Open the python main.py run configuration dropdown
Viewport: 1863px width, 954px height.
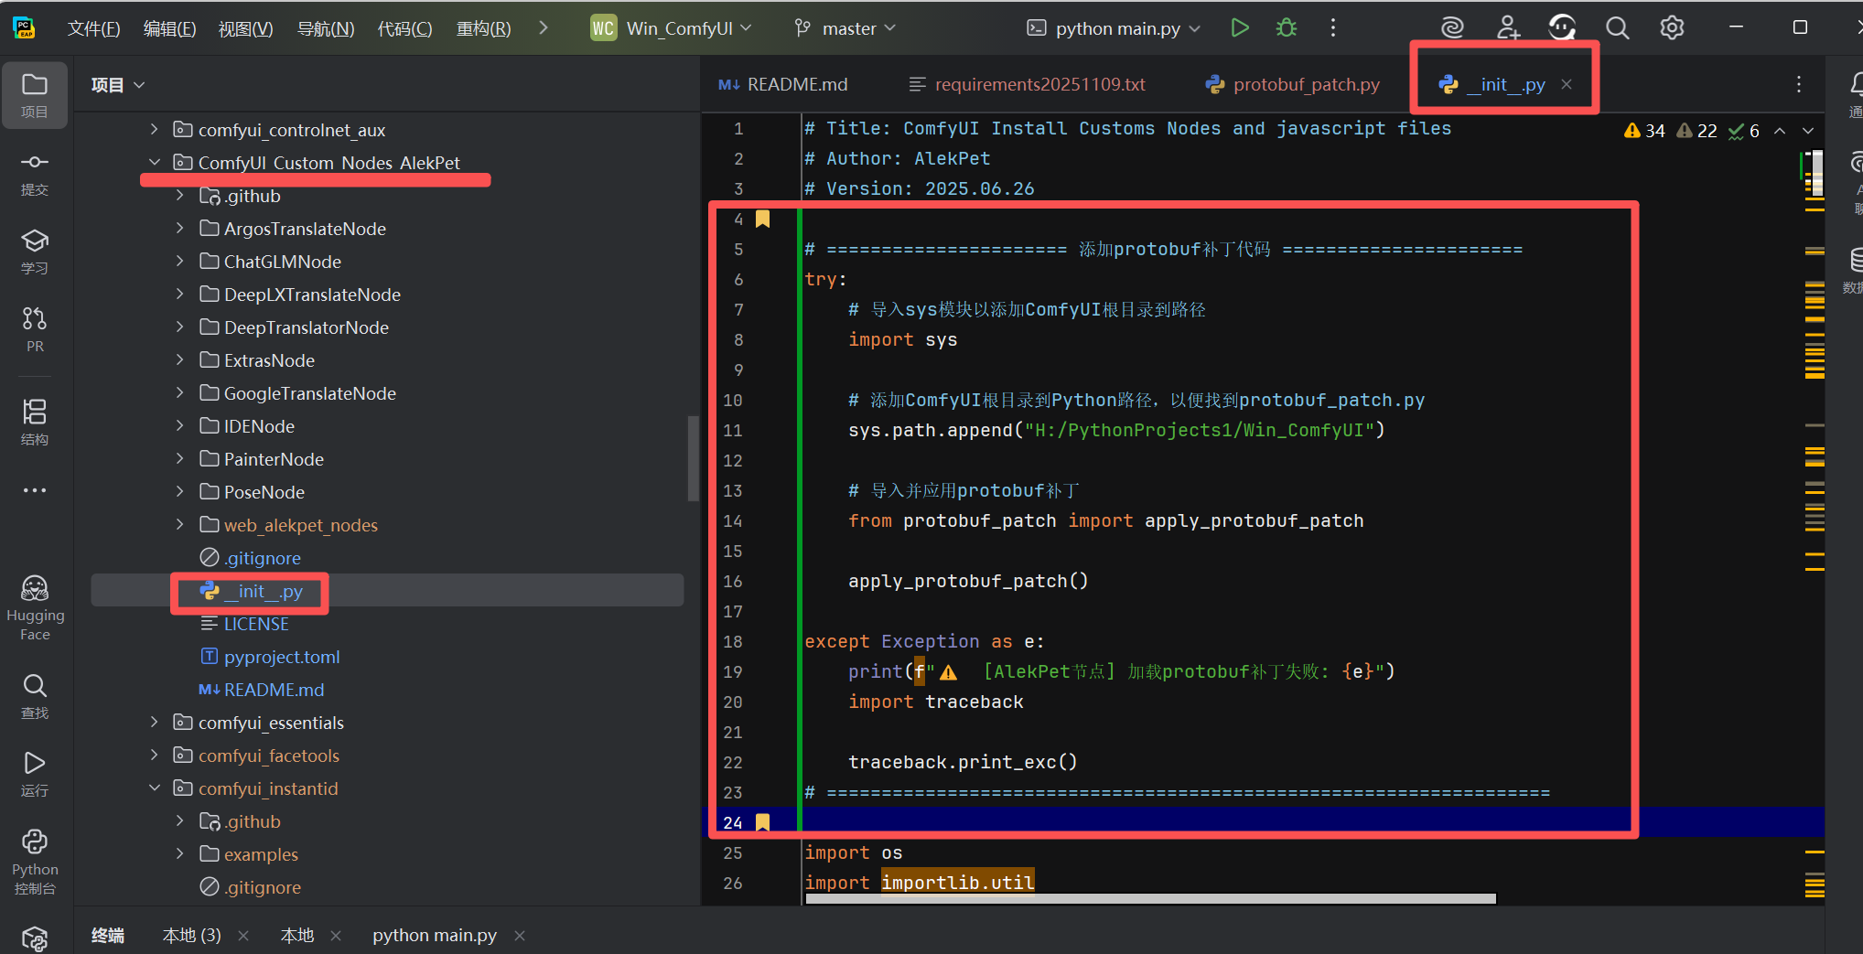(1114, 28)
